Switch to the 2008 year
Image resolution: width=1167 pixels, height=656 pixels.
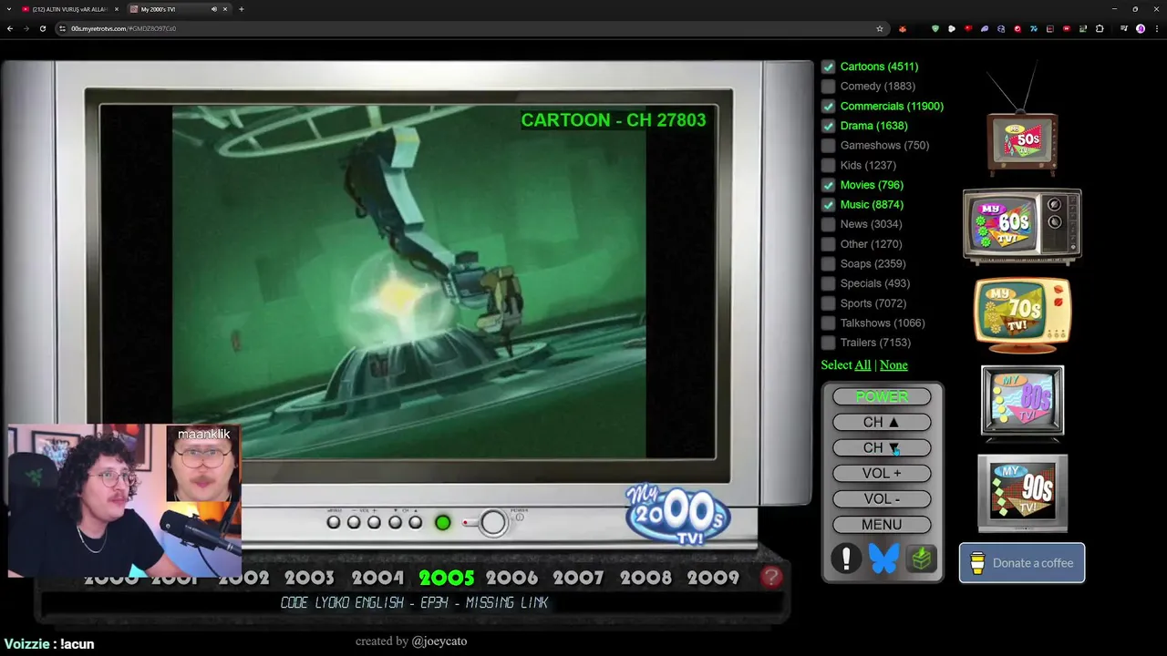click(645, 578)
